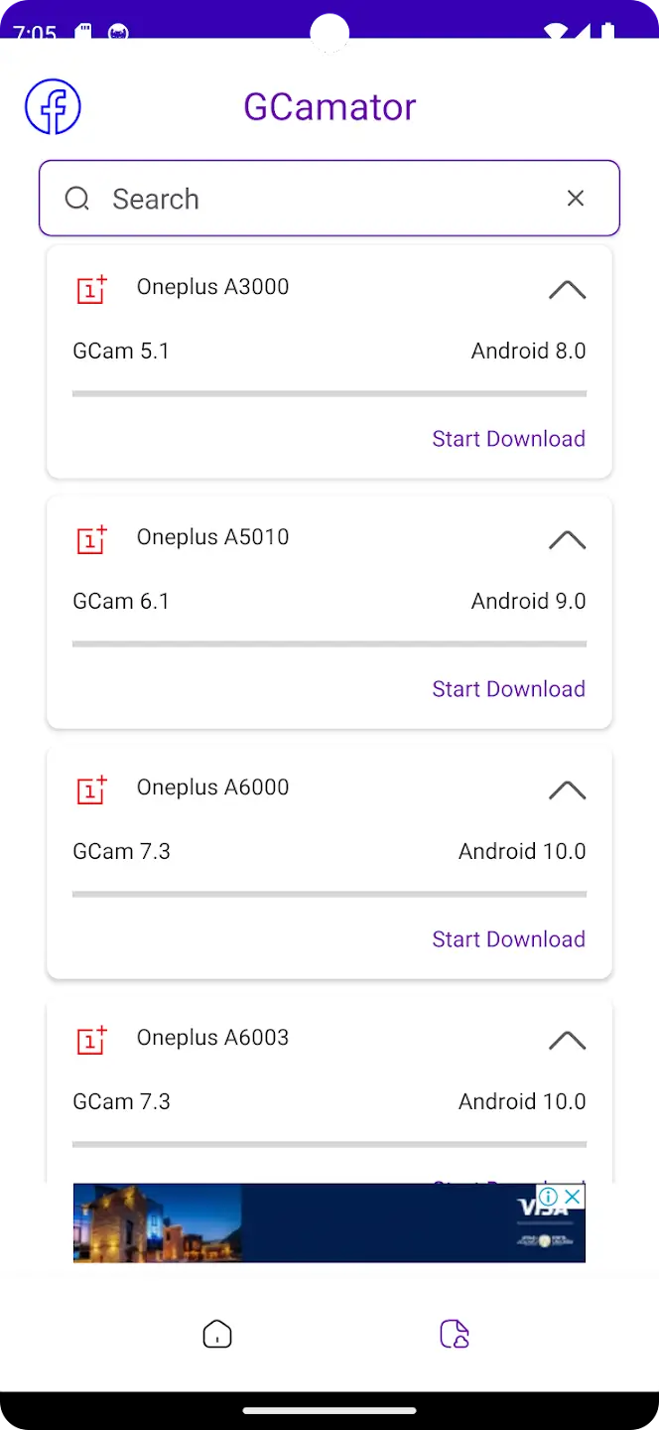
Task: Clear search with the X icon
Action: coord(576,199)
